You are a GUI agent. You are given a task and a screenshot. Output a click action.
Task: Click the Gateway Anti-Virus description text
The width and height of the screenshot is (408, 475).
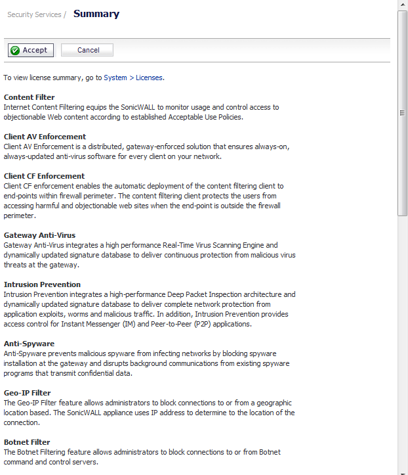[144, 255]
